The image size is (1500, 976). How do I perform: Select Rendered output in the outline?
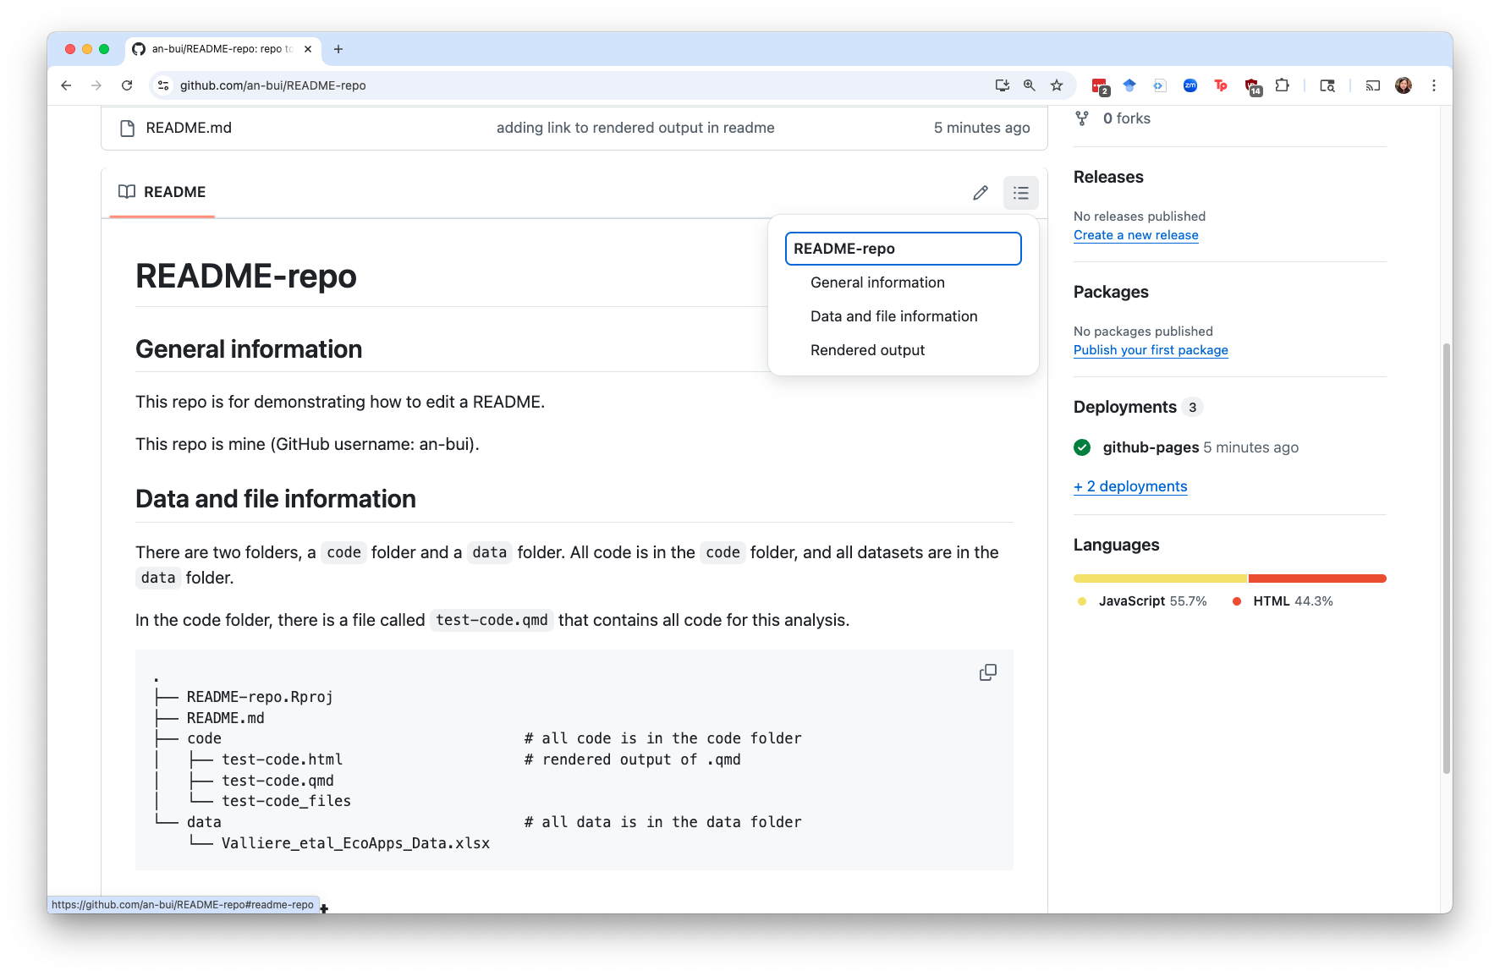click(867, 350)
